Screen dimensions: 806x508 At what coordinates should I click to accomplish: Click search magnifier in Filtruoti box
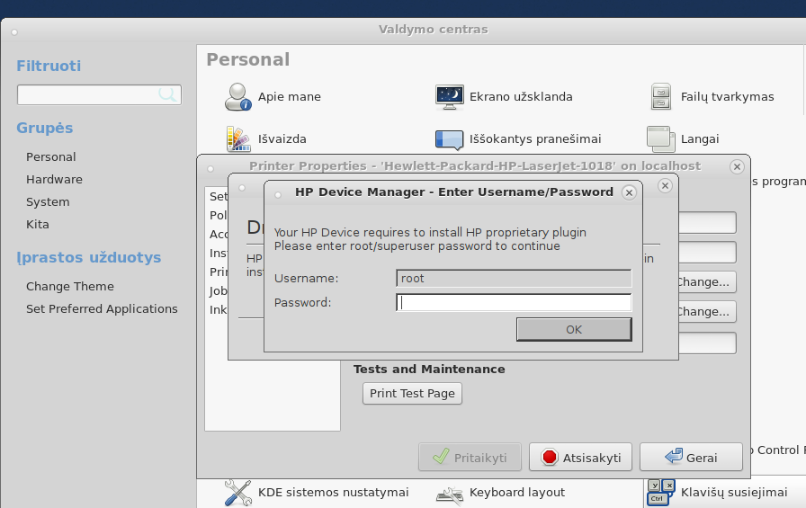[167, 94]
